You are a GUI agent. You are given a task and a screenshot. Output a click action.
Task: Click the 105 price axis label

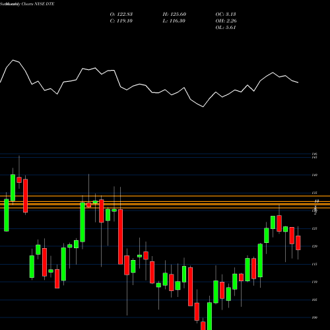coord(314,300)
